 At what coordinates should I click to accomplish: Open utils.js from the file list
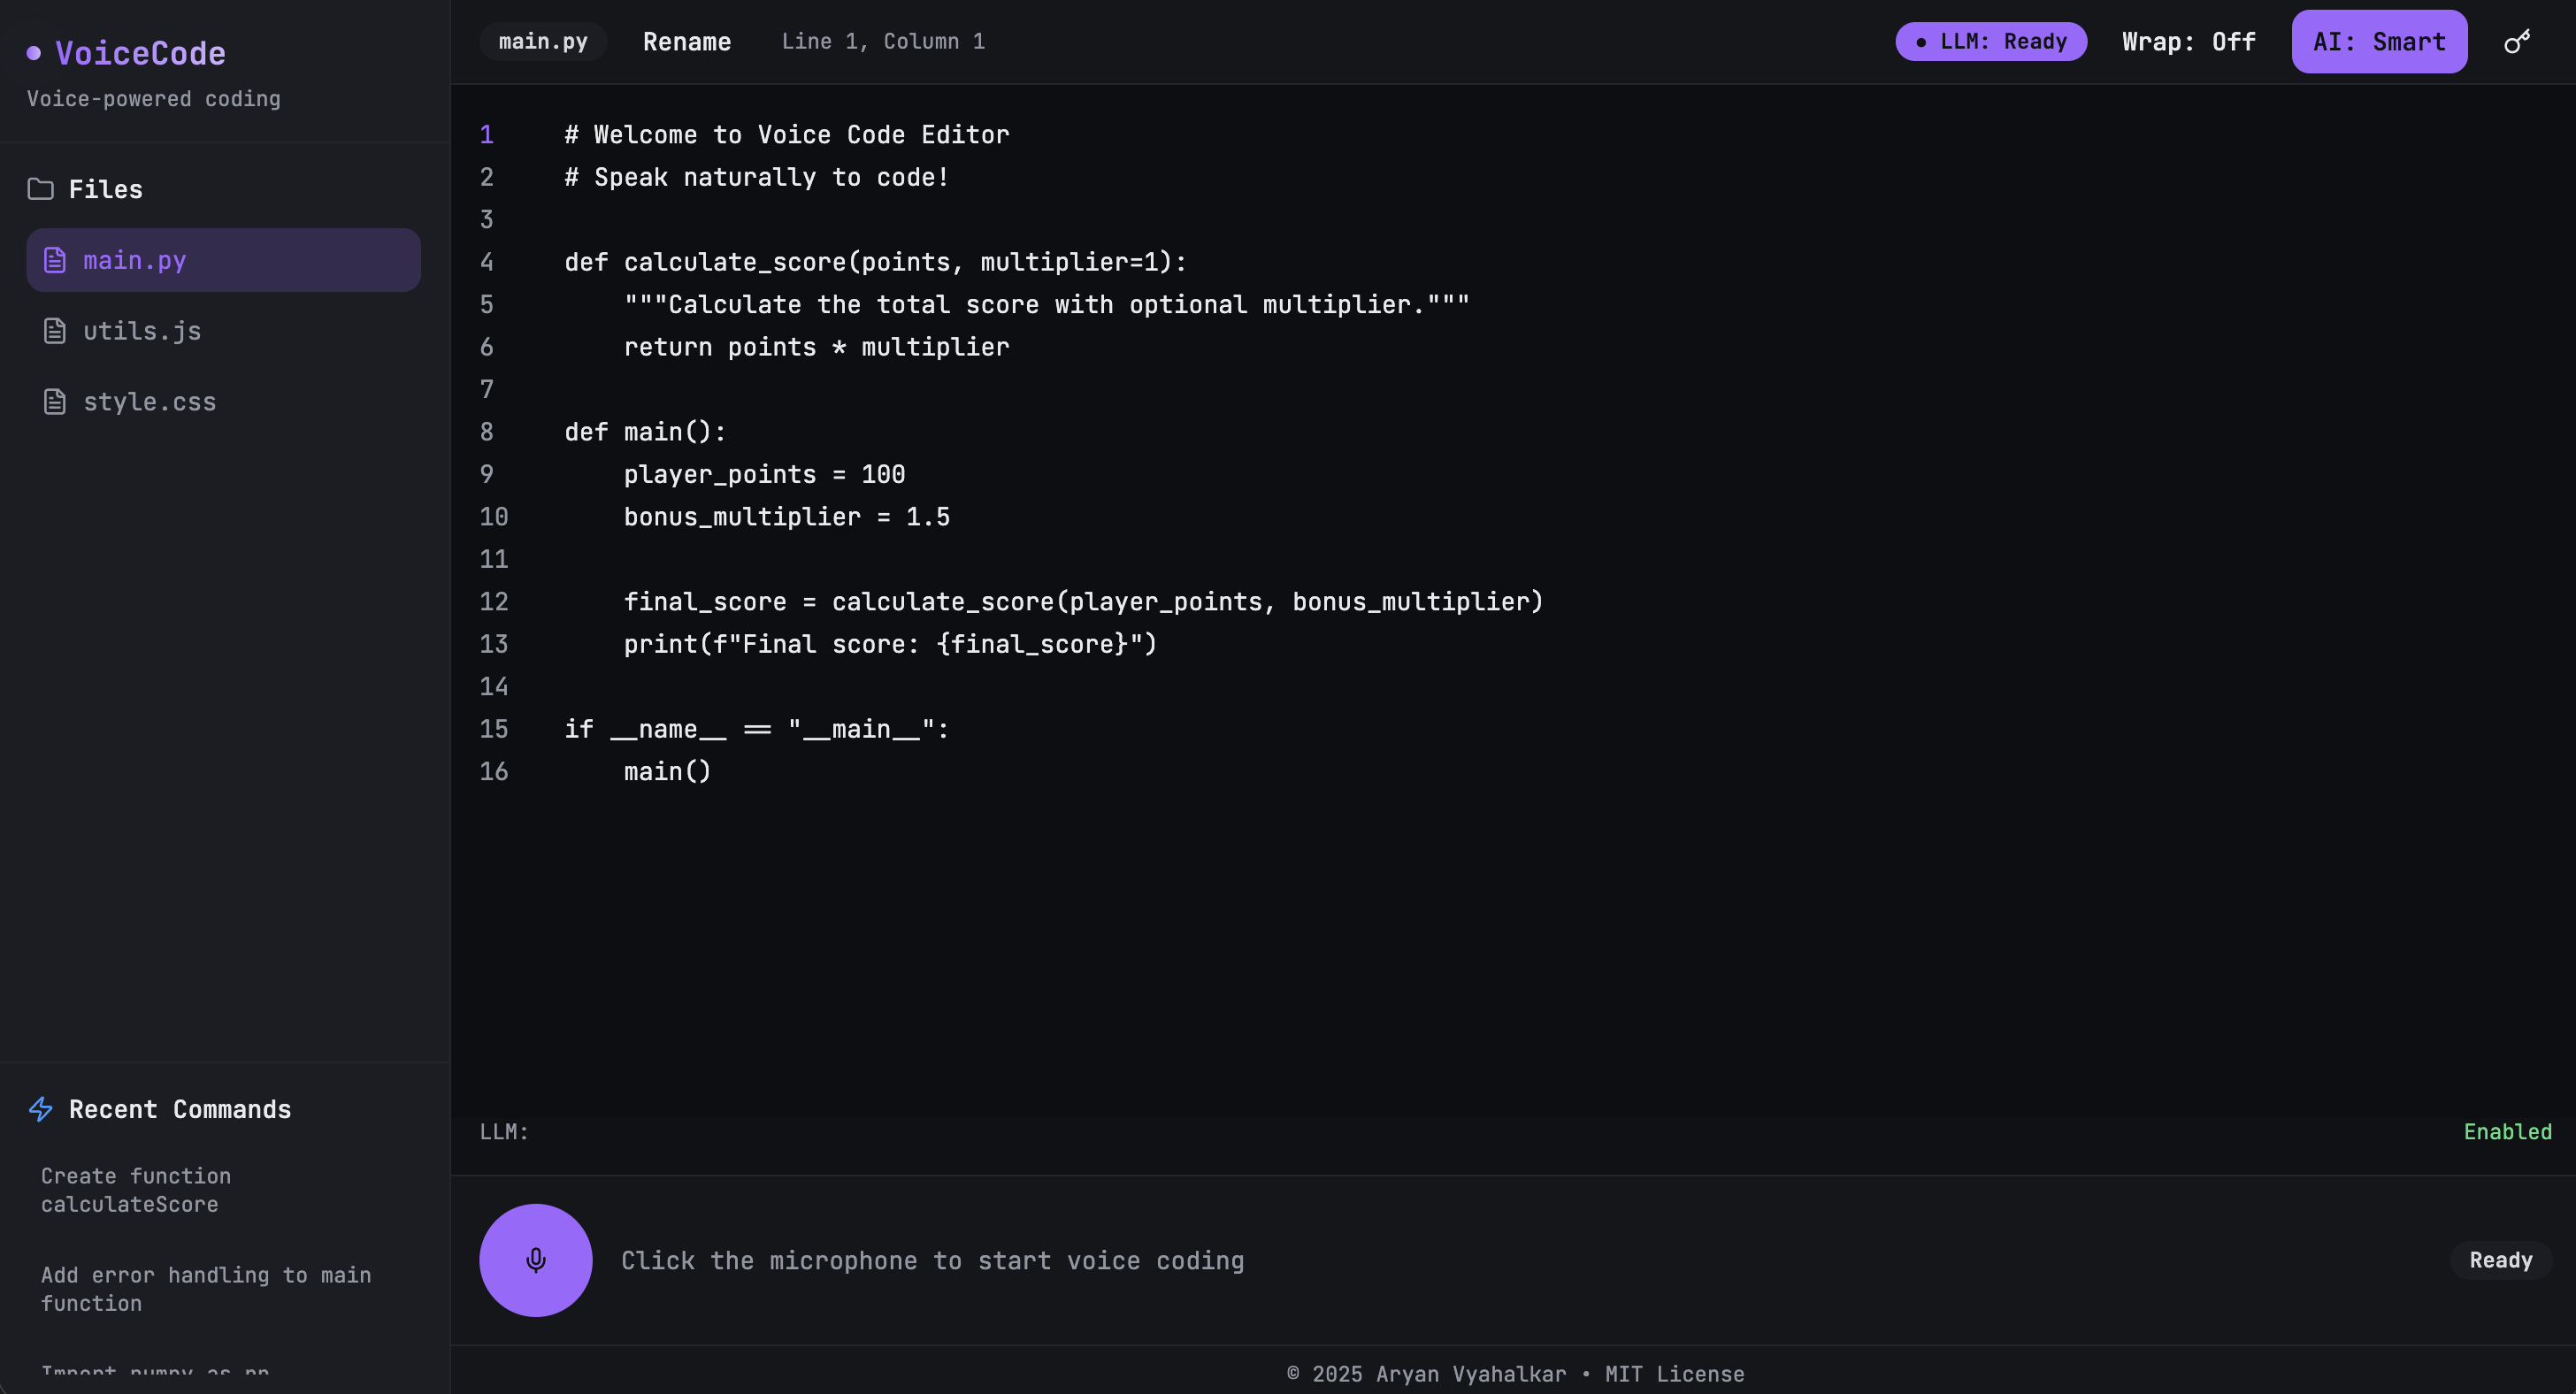point(142,331)
